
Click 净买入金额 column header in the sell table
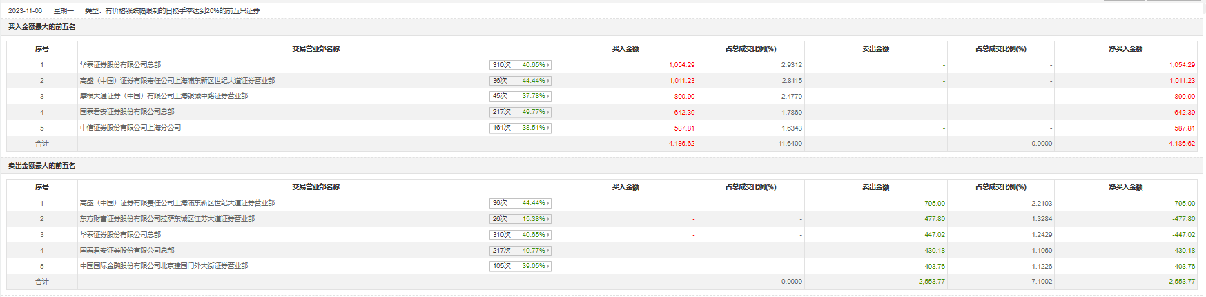pyautogui.click(x=1126, y=187)
